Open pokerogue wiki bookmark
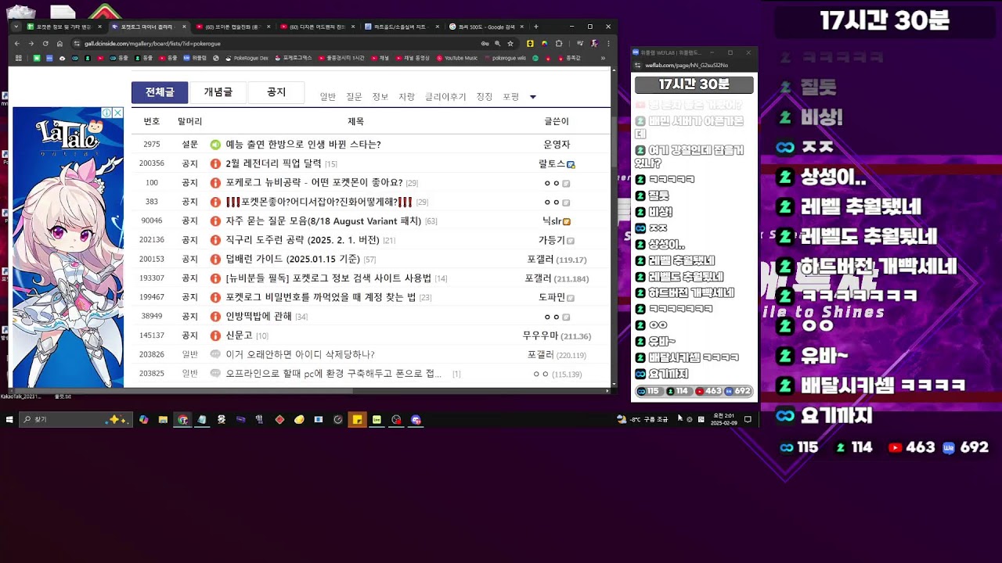This screenshot has height=563, width=1002. (505, 58)
